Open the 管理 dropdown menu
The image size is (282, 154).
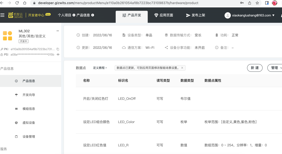275,68
